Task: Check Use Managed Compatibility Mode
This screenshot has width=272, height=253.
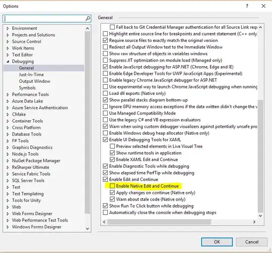Action: tap(105, 113)
